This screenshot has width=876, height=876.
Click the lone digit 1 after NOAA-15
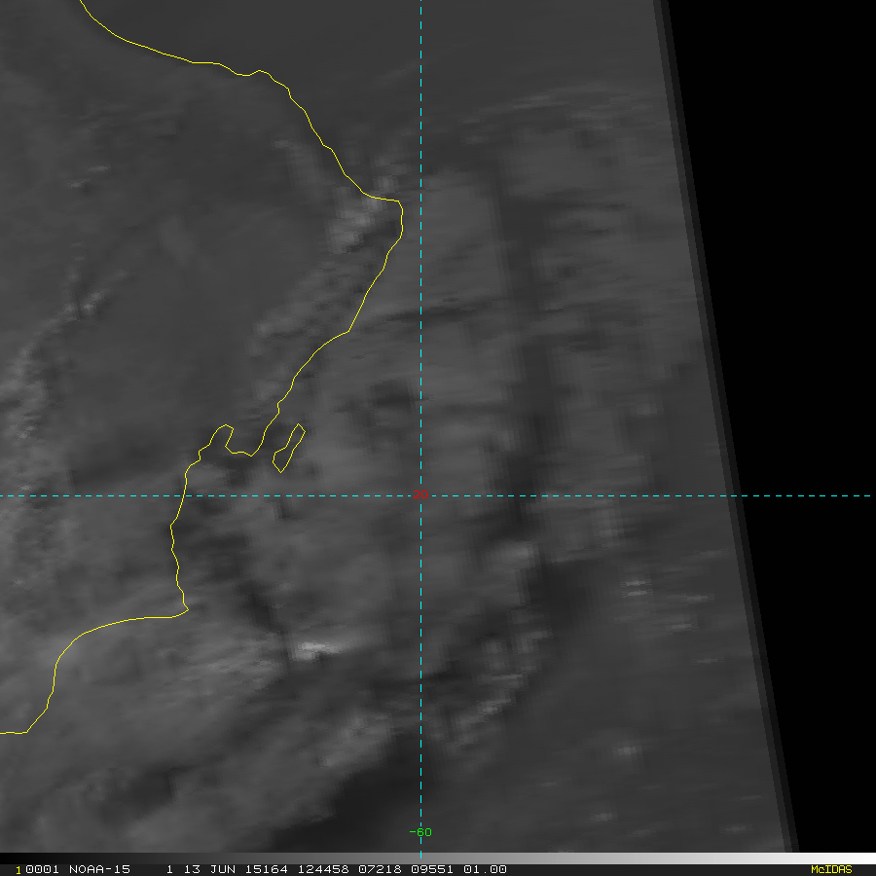169,869
